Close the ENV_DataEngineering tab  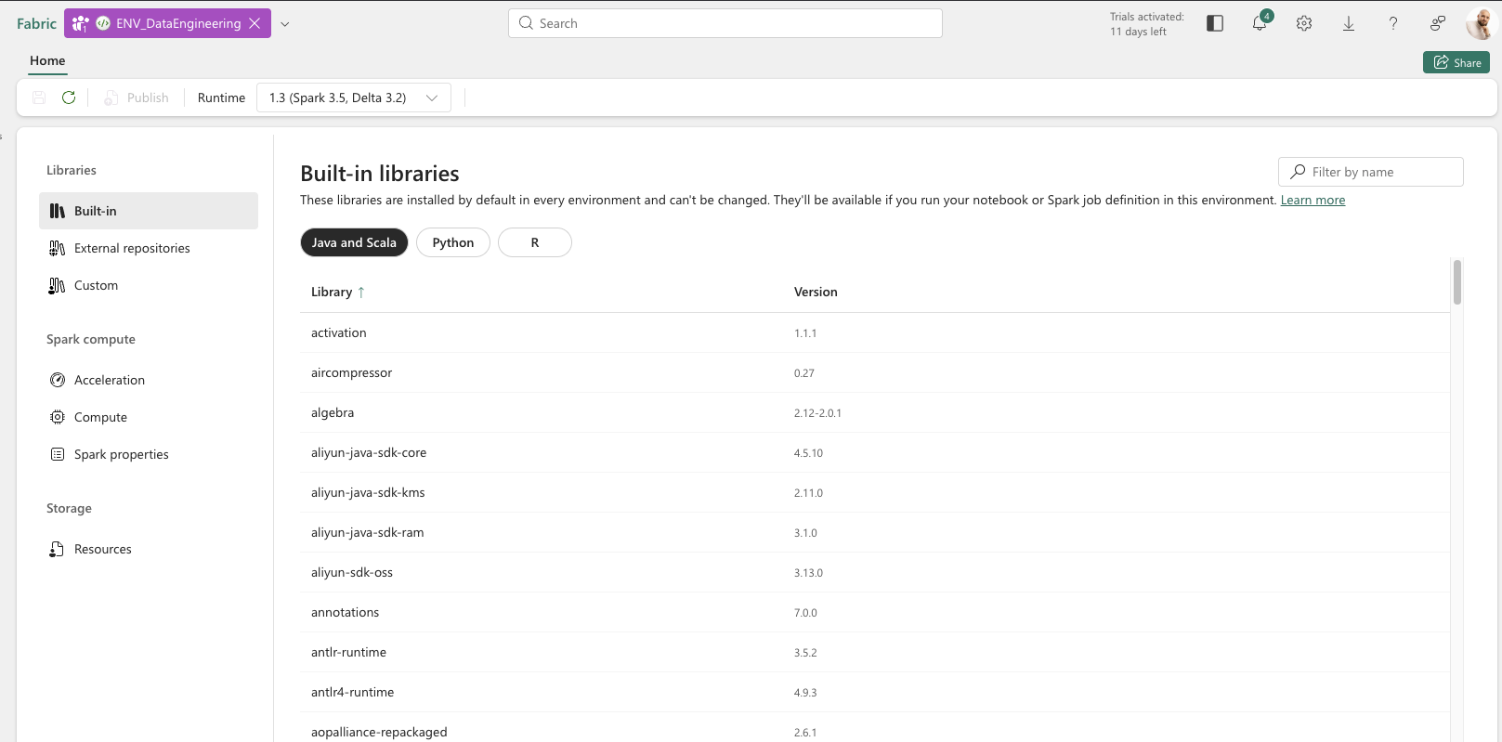tap(255, 23)
